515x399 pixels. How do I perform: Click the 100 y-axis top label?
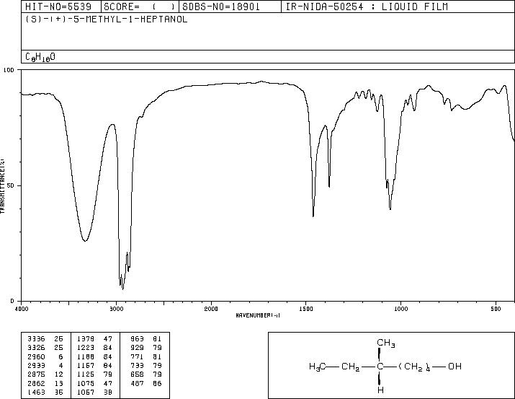click(9, 70)
